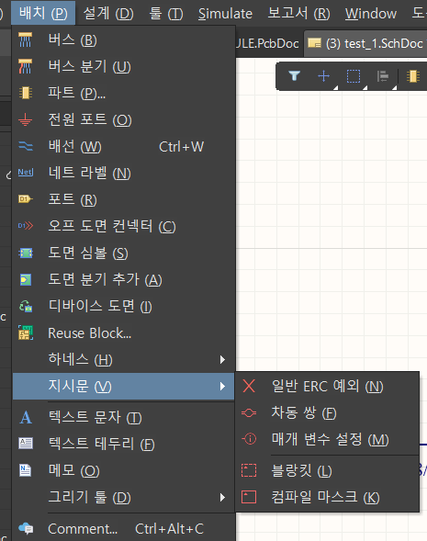Choose Comment... menu entry

pyautogui.click(x=123, y=528)
